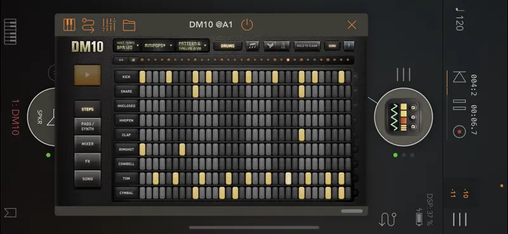
Task: Start the DM10 sequencer with the play button
Action: [88, 75]
